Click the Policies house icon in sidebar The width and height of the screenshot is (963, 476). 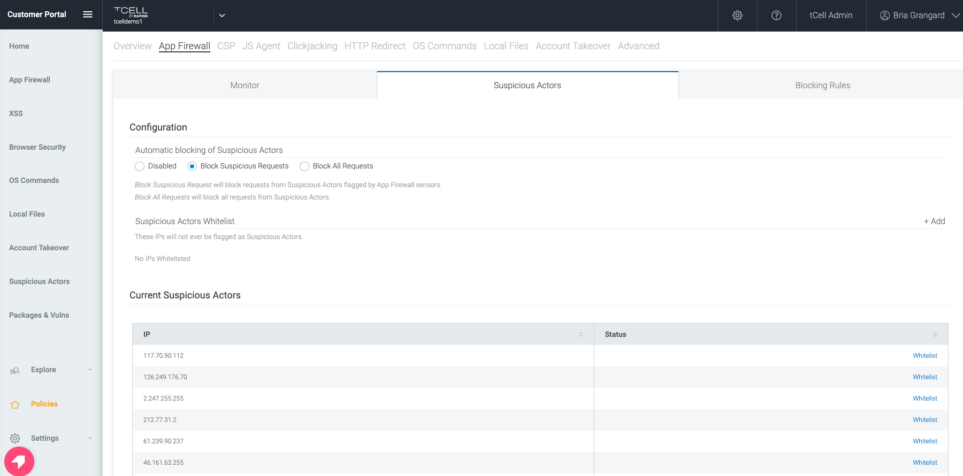coord(15,404)
